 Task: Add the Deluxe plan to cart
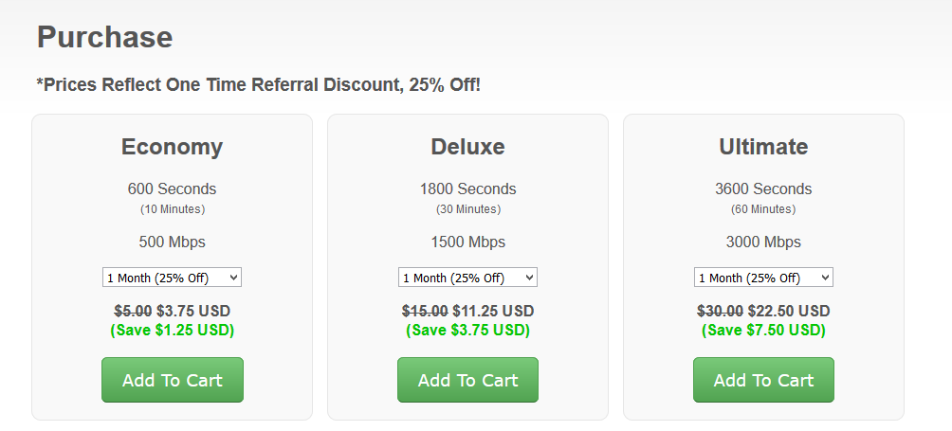(467, 380)
